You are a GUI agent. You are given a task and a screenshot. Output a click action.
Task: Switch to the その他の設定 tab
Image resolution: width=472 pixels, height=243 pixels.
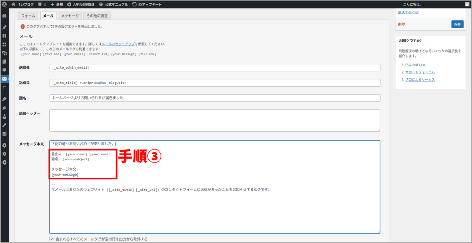coord(96,16)
